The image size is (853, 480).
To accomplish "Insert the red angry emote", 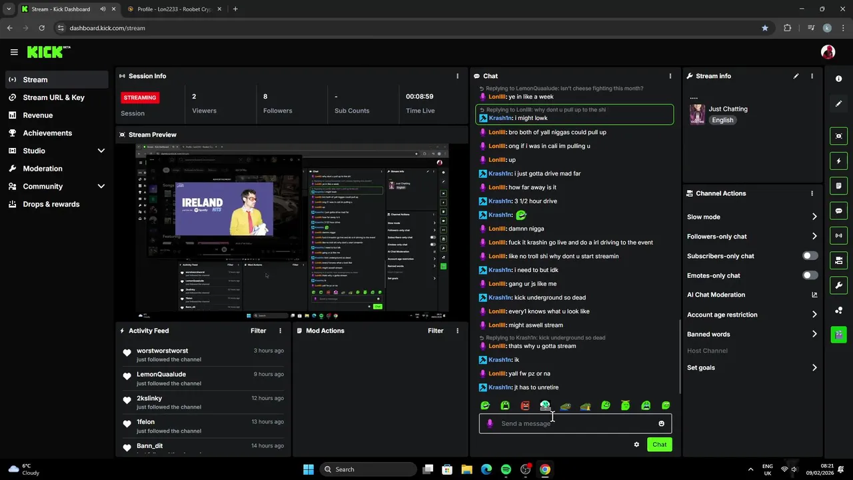I will tap(525, 405).
